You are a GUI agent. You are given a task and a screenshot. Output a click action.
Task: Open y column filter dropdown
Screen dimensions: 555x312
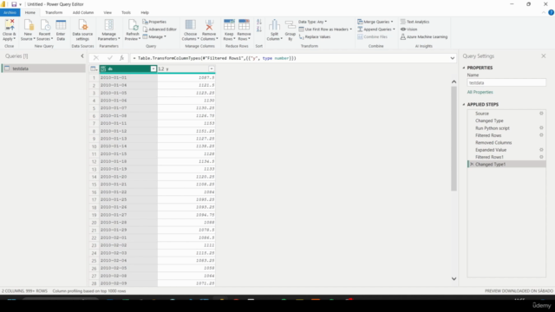tap(212, 69)
